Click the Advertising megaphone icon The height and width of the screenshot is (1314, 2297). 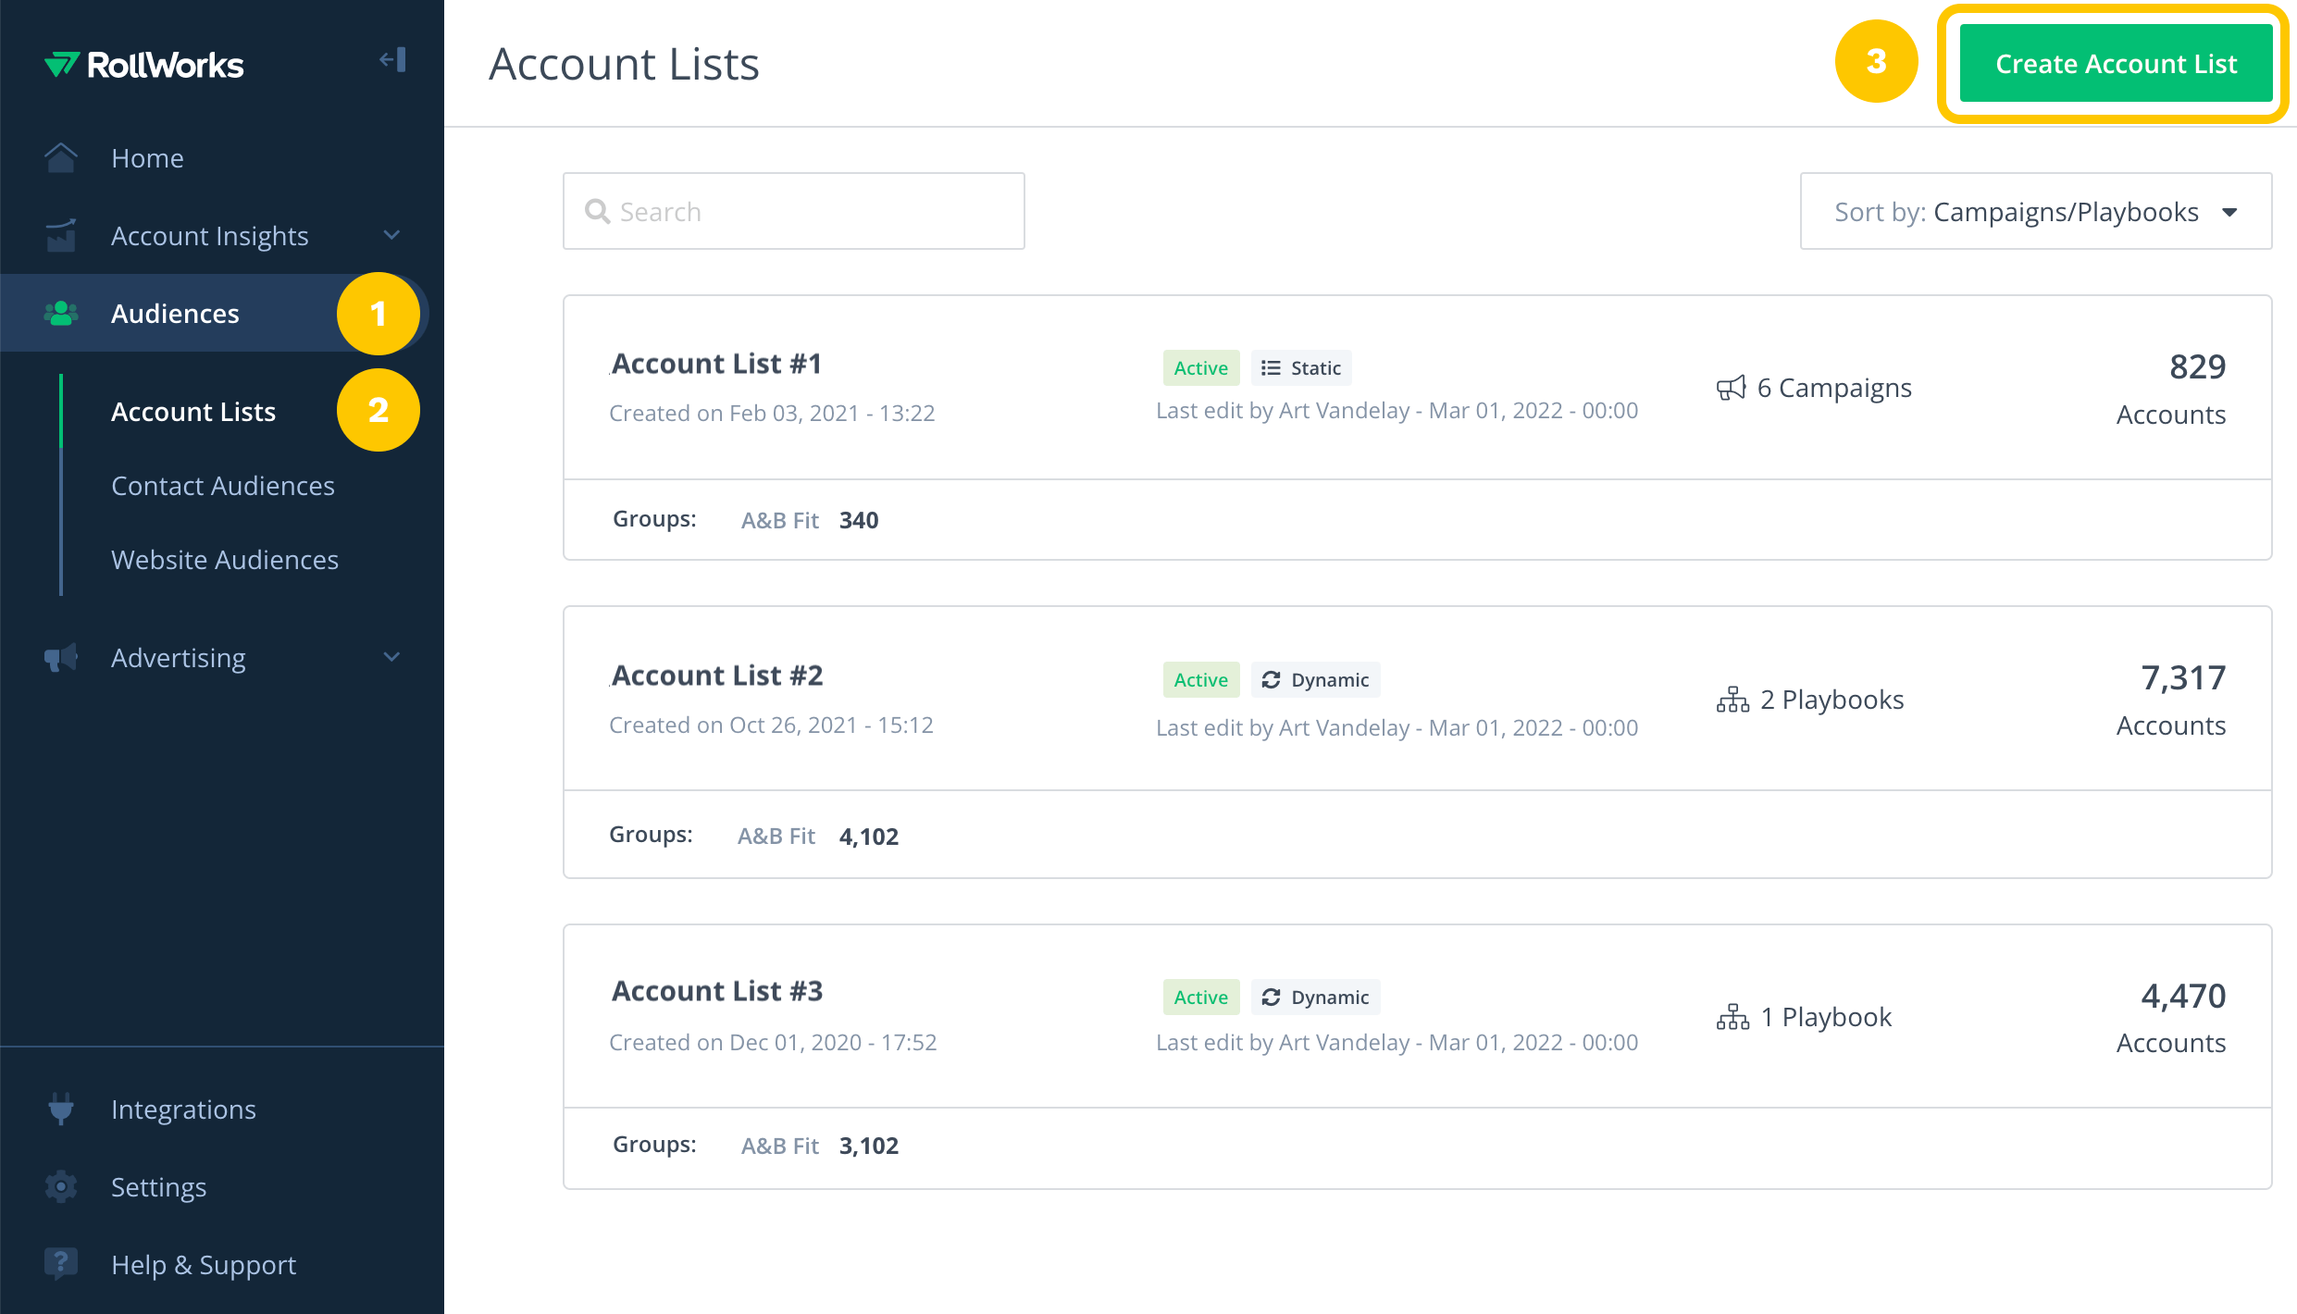click(x=61, y=658)
